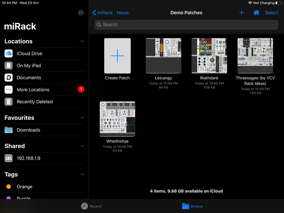Click the Browse folder icon
Viewport: 284px width, 213px height.
[186, 206]
